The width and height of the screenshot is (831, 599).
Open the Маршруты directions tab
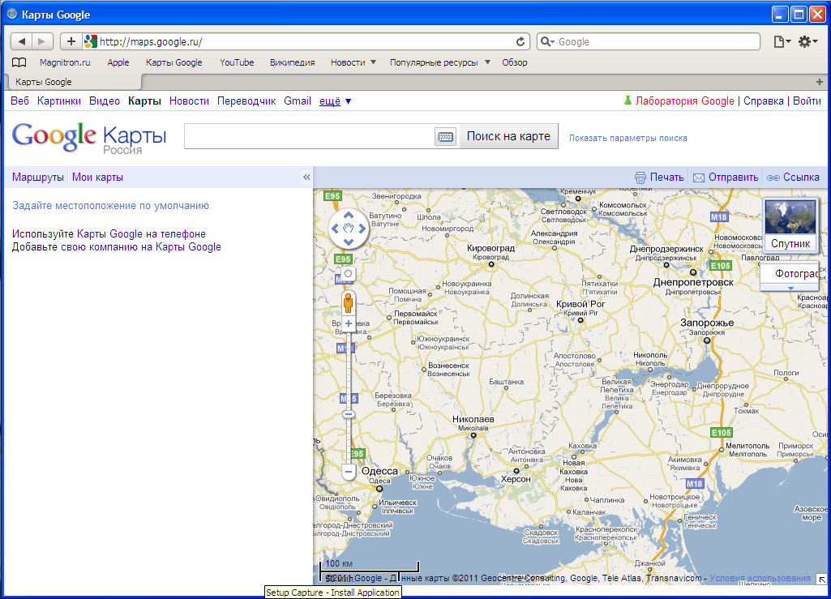coord(37,177)
